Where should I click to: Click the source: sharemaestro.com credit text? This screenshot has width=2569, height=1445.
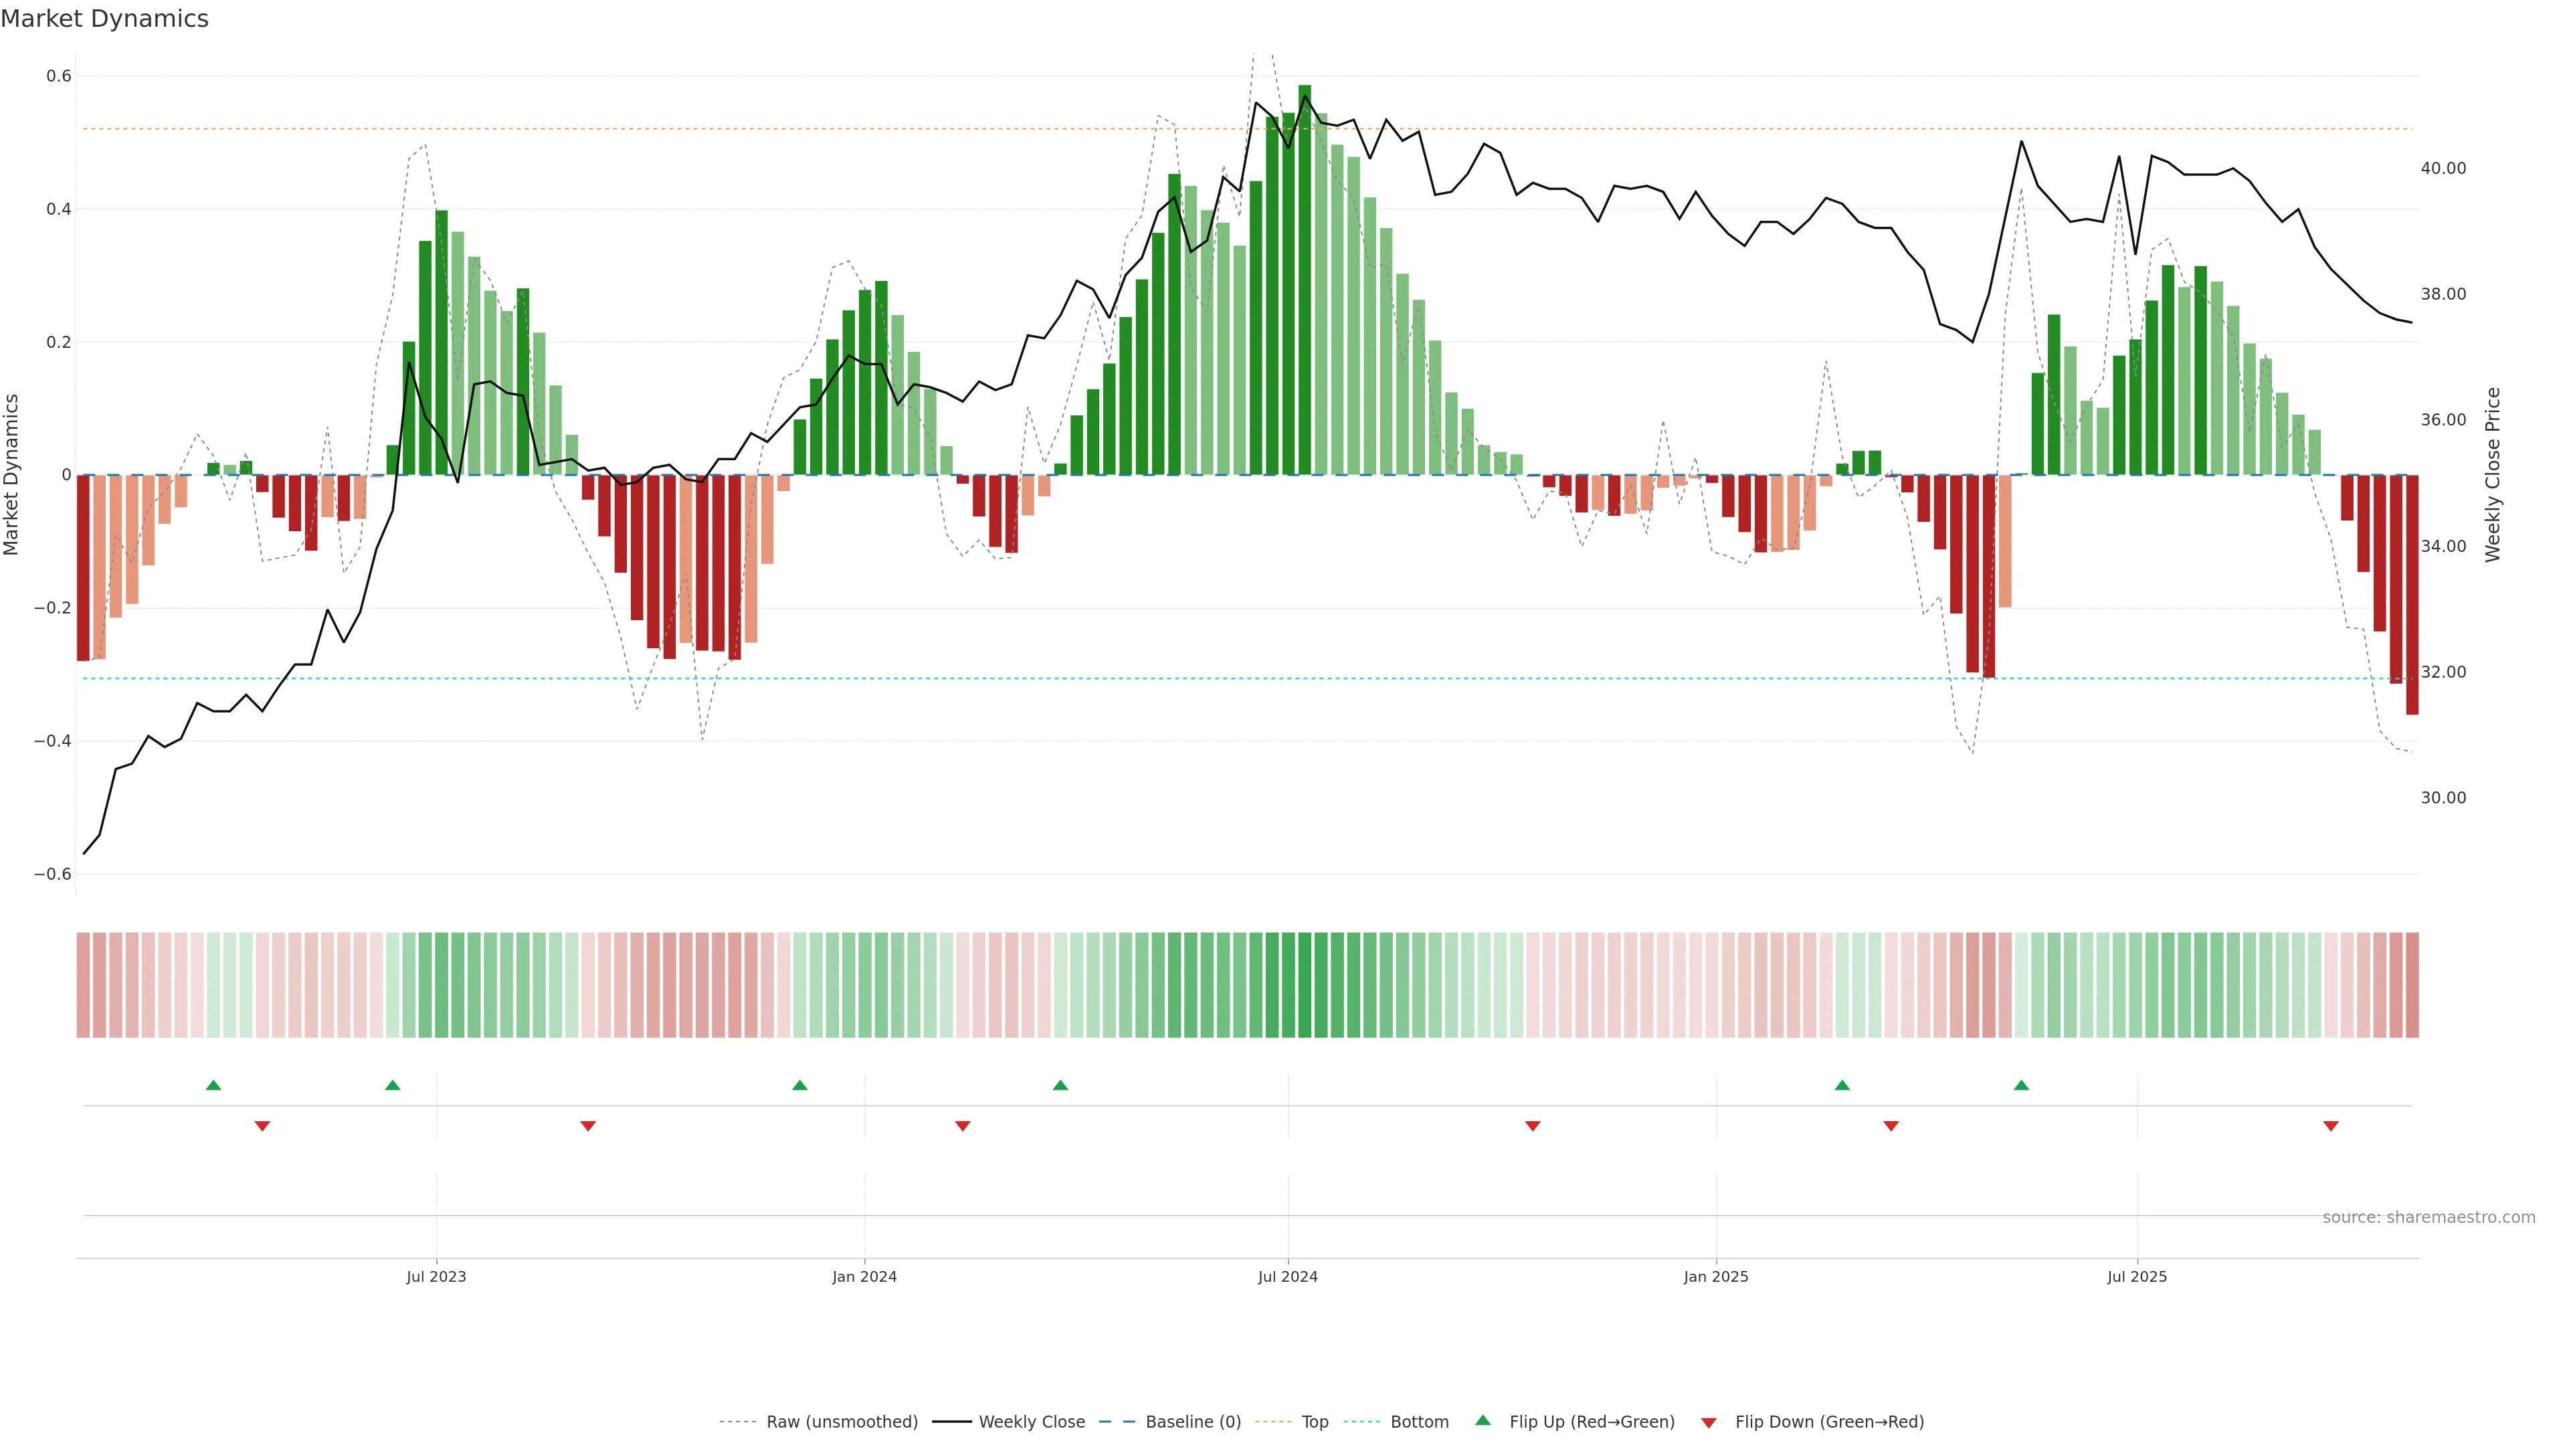[2429, 1218]
